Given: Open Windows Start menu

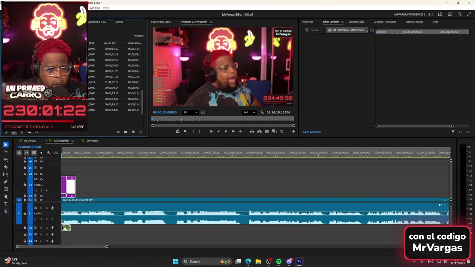Looking at the screenshot, I should pos(176,261).
